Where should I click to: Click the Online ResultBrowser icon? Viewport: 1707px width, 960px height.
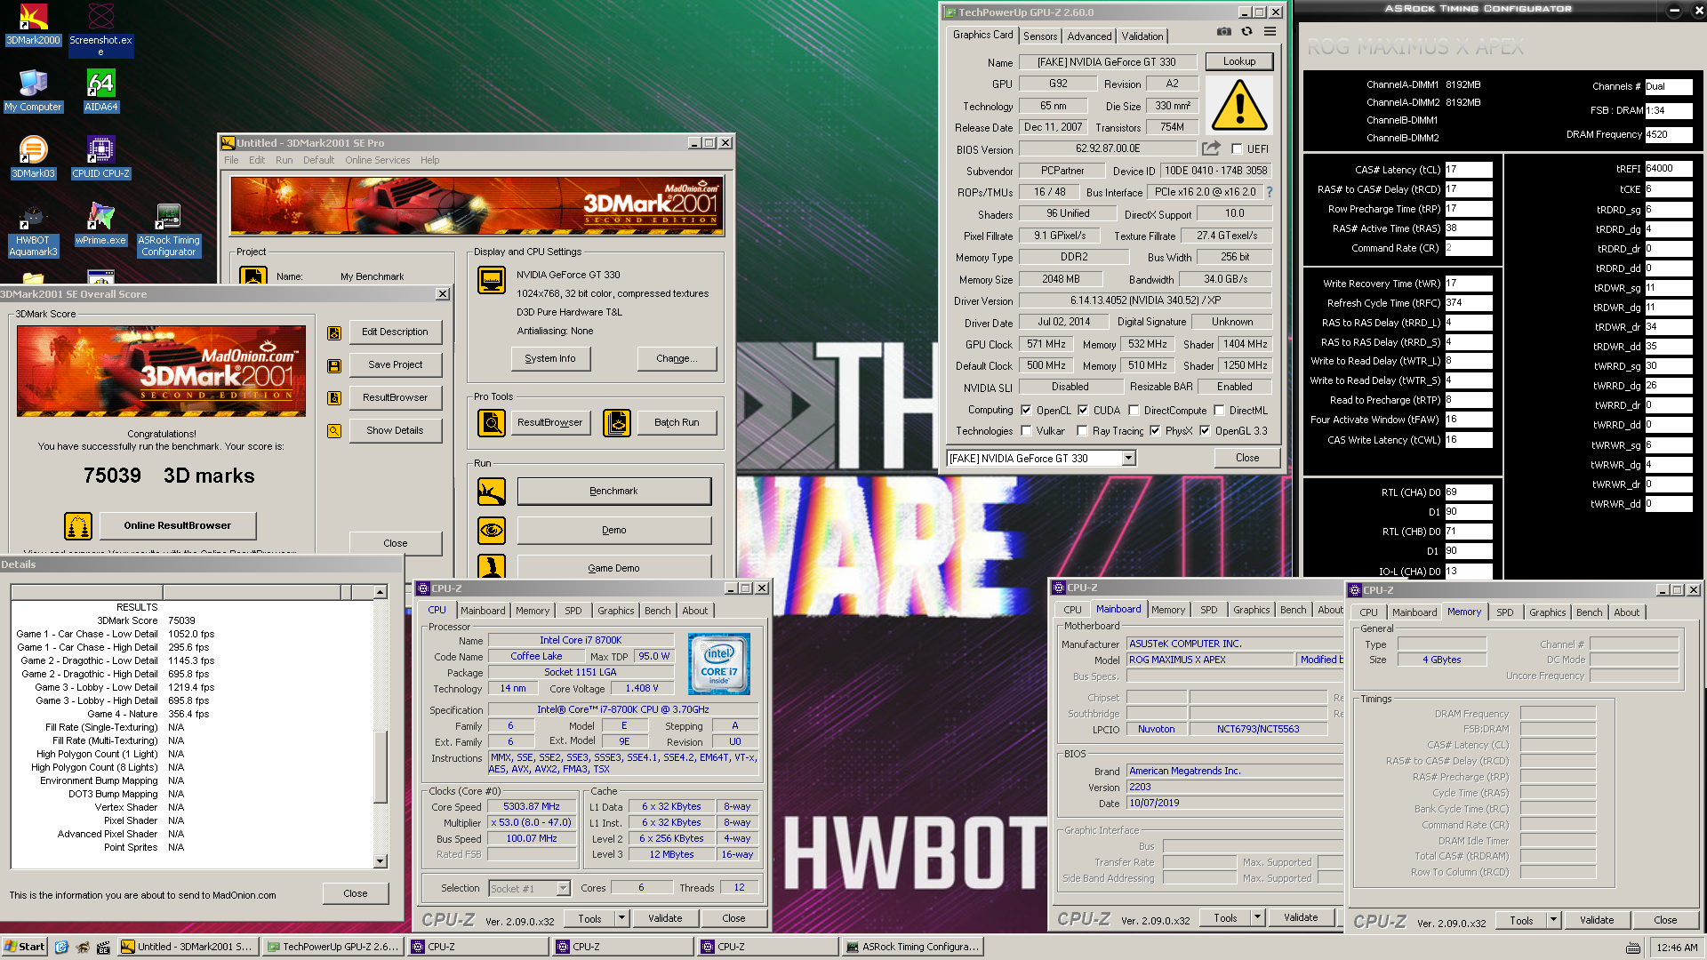(x=78, y=526)
